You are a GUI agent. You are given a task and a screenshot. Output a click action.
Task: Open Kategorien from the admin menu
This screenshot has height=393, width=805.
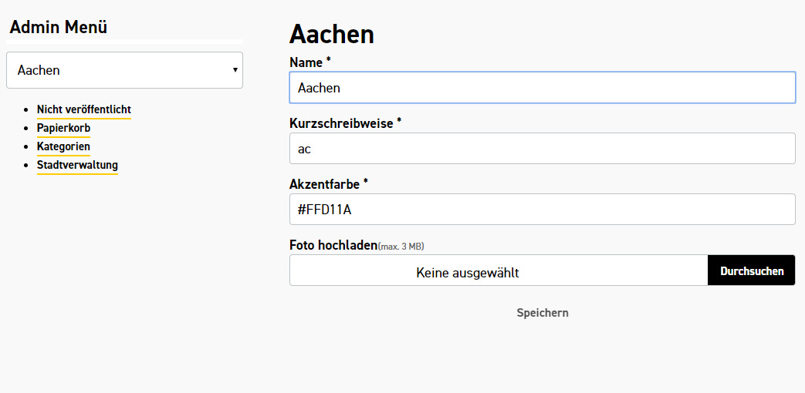[x=63, y=146]
